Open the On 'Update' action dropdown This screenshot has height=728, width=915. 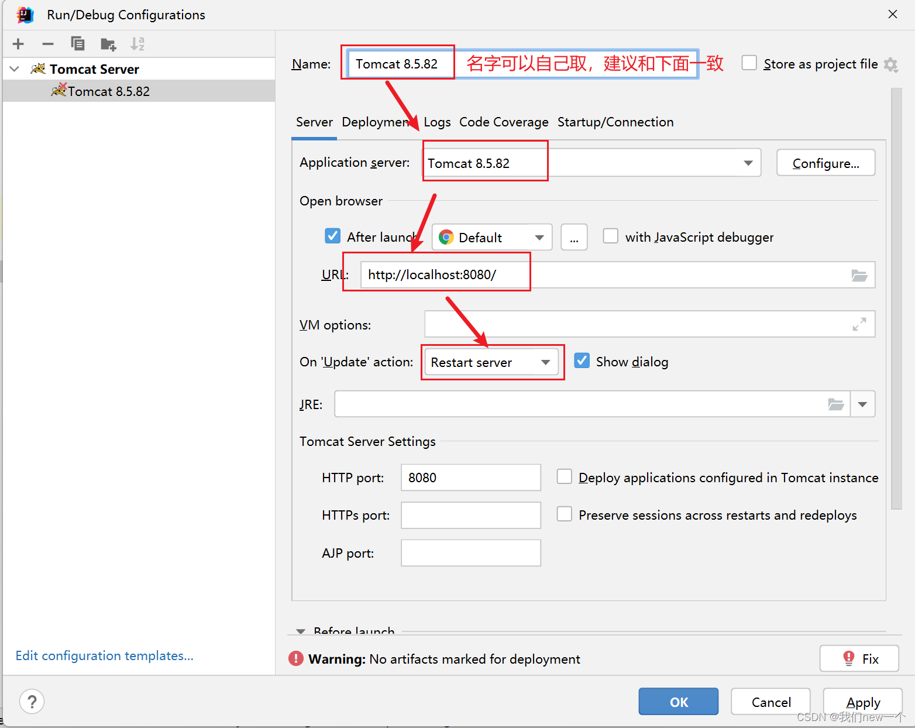click(546, 362)
